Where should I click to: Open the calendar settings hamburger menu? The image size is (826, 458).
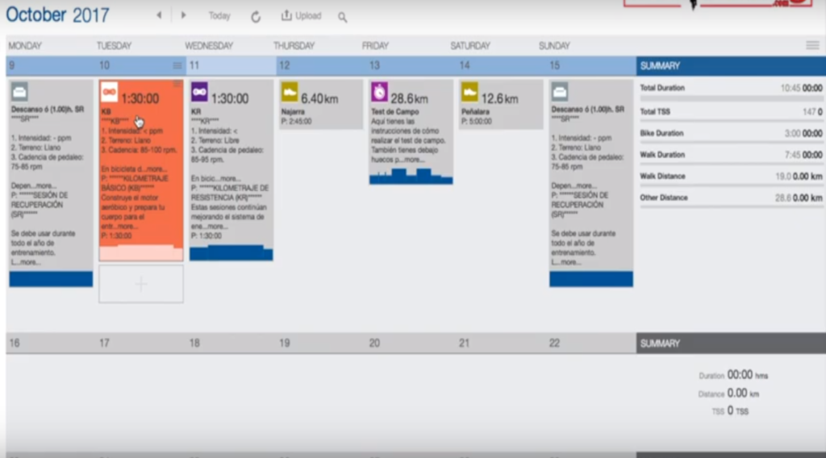pyautogui.click(x=812, y=46)
